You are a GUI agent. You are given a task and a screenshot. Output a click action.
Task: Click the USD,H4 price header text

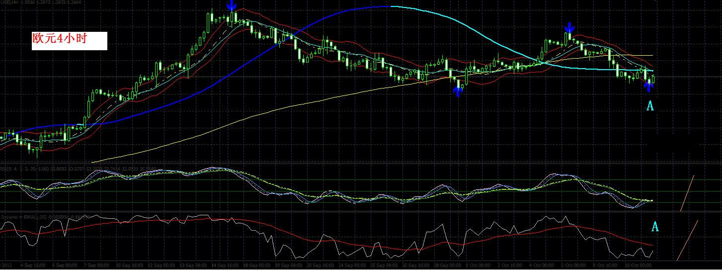41,2
